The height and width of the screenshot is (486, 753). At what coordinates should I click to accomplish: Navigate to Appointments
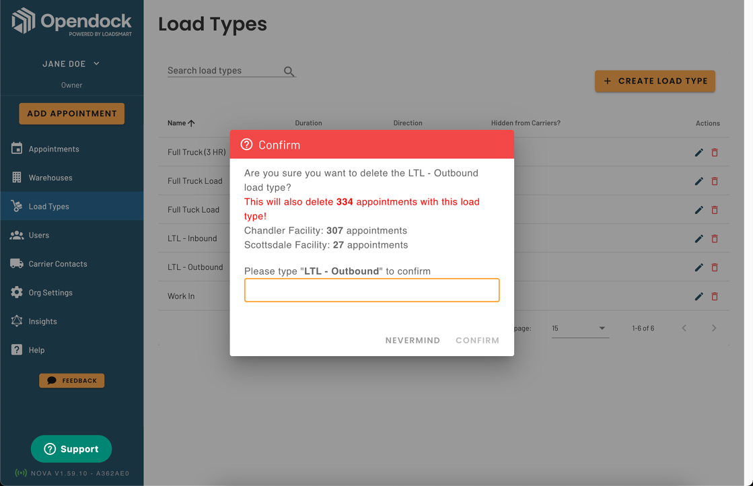[54, 149]
